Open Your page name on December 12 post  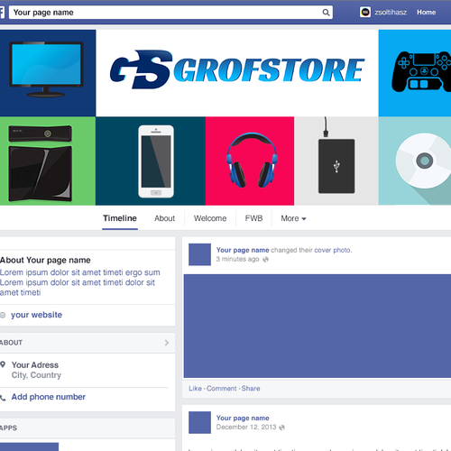point(243,419)
